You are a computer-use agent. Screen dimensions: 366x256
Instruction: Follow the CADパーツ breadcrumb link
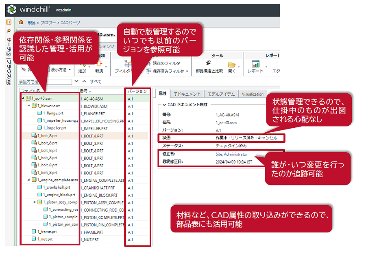tap(70, 23)
